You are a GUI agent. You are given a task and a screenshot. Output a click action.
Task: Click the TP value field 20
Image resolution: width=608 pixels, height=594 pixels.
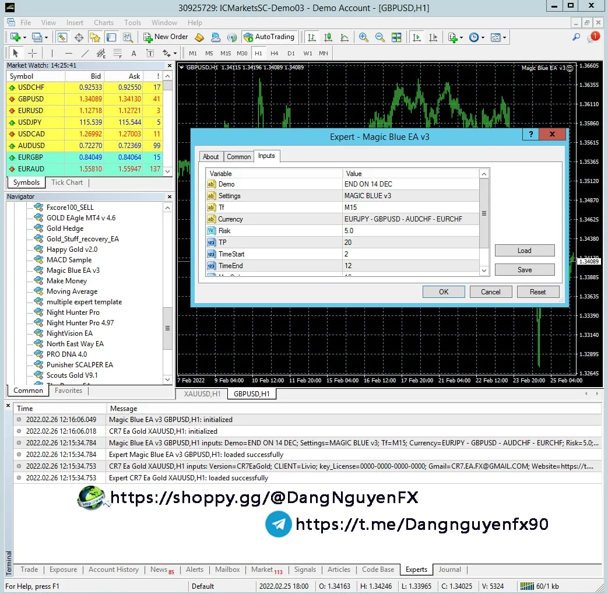click(410, 242)
